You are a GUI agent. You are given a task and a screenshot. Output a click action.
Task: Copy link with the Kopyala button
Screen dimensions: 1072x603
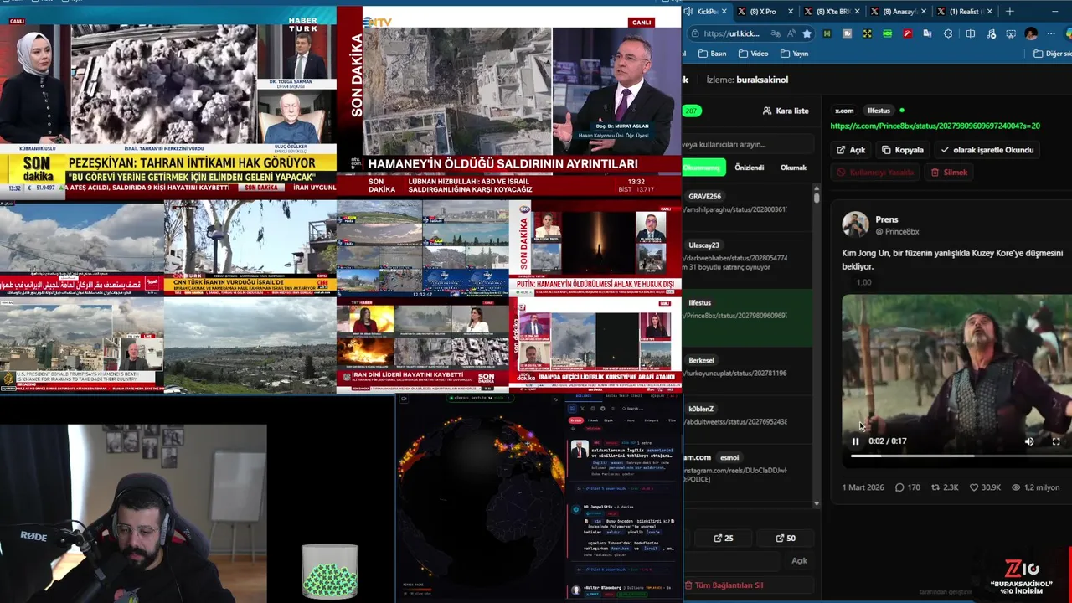903,150
